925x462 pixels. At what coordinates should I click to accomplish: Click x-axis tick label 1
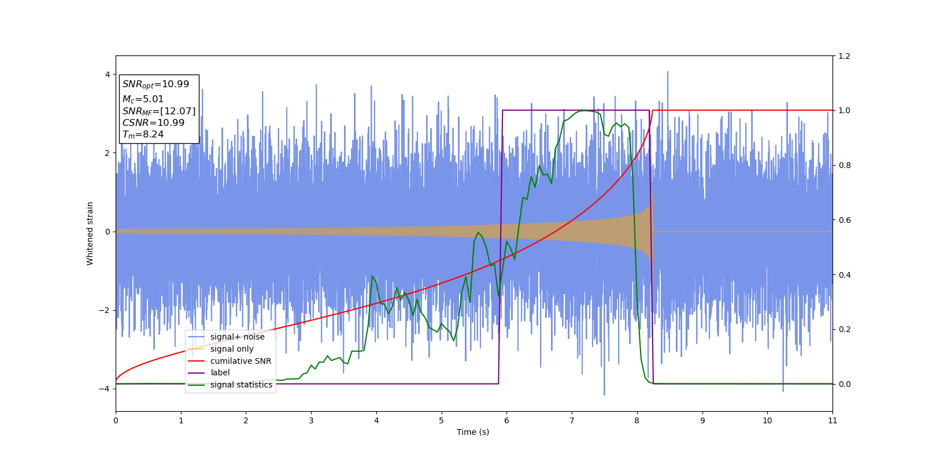181,420
